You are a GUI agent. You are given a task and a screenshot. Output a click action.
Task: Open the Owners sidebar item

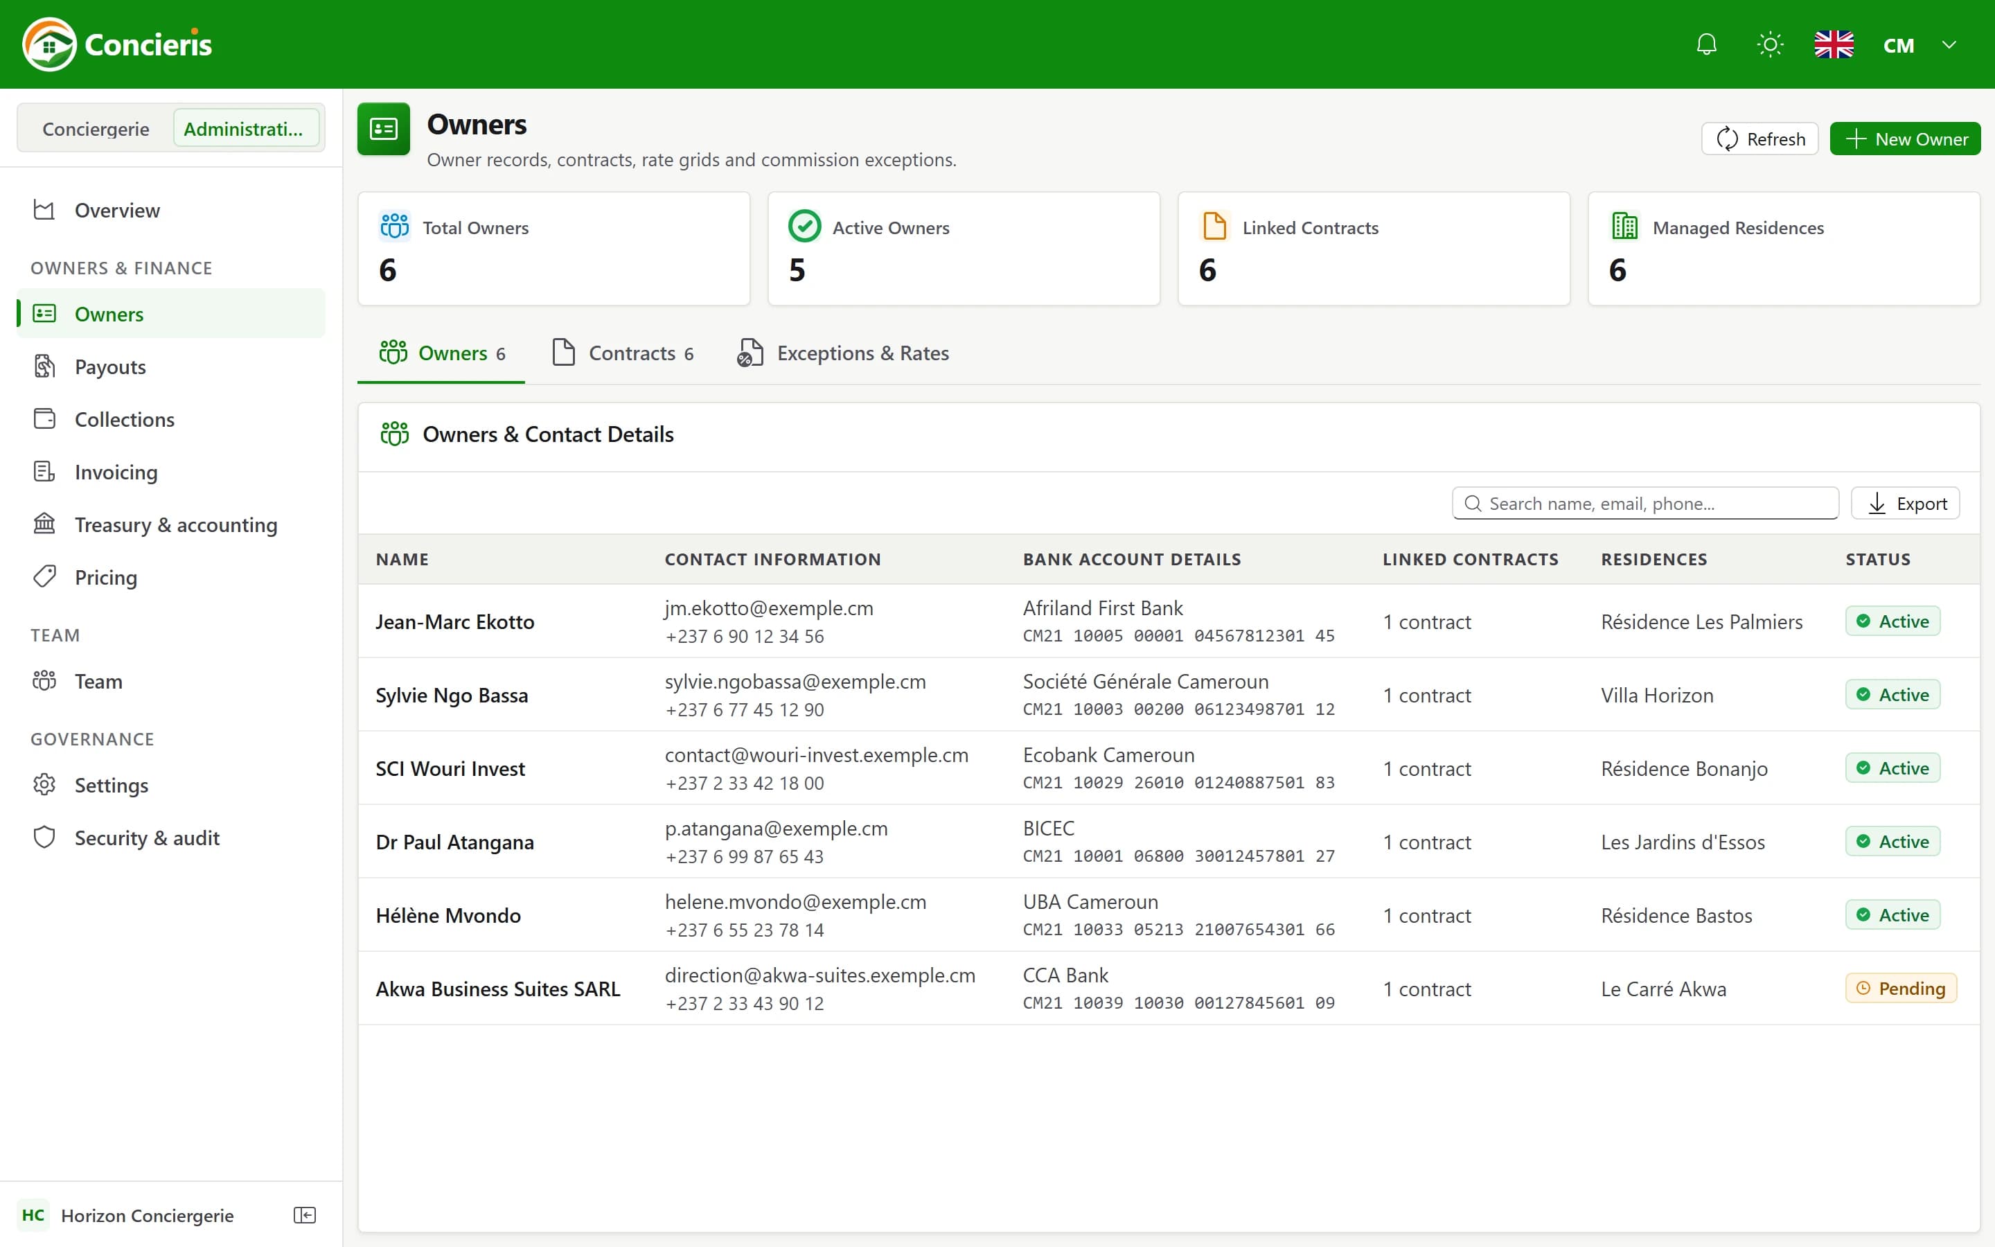click(170, 315)
